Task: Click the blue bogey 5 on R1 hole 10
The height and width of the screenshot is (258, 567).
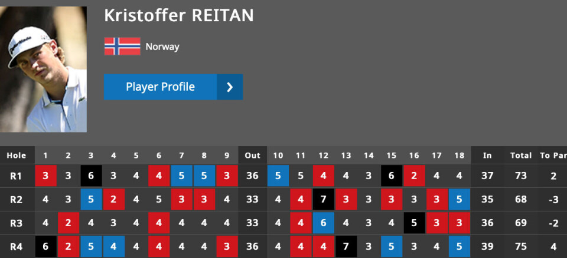Action: coord(278,176)
